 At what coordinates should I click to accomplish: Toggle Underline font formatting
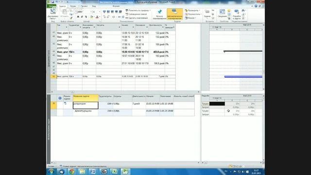[86, 17]
